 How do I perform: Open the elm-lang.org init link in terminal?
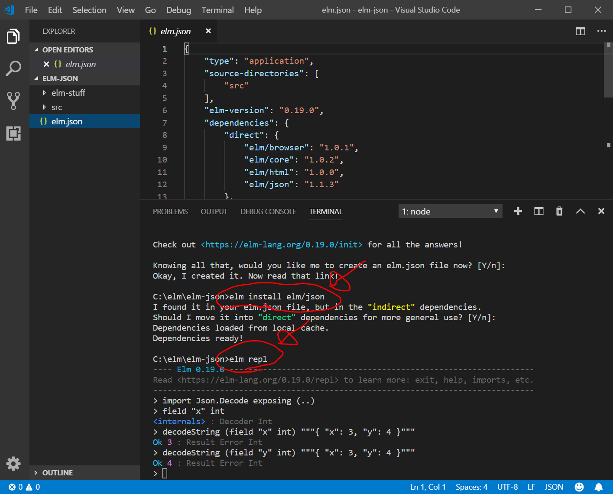282,245
